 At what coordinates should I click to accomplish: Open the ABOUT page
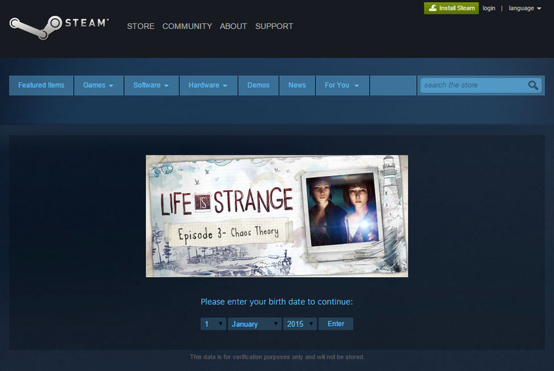tap(233, 26)
